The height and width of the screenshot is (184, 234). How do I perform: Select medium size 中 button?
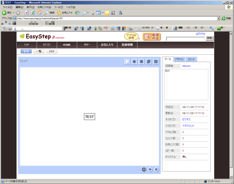click(150, 169)
